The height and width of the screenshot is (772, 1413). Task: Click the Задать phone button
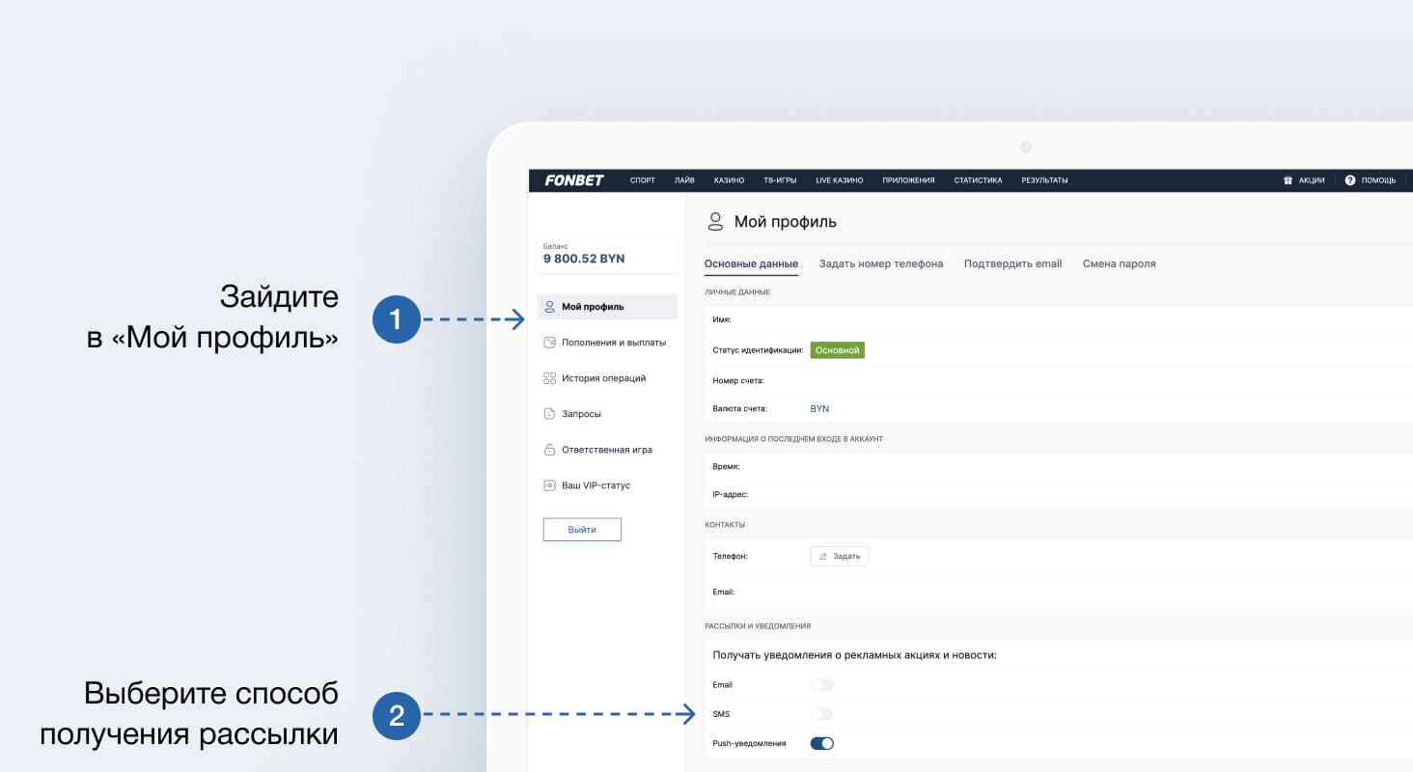(839, 556)
